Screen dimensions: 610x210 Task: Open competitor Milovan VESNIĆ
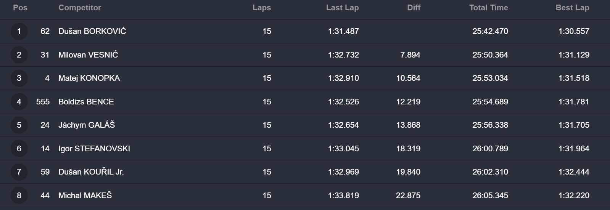tap(88, 55)
